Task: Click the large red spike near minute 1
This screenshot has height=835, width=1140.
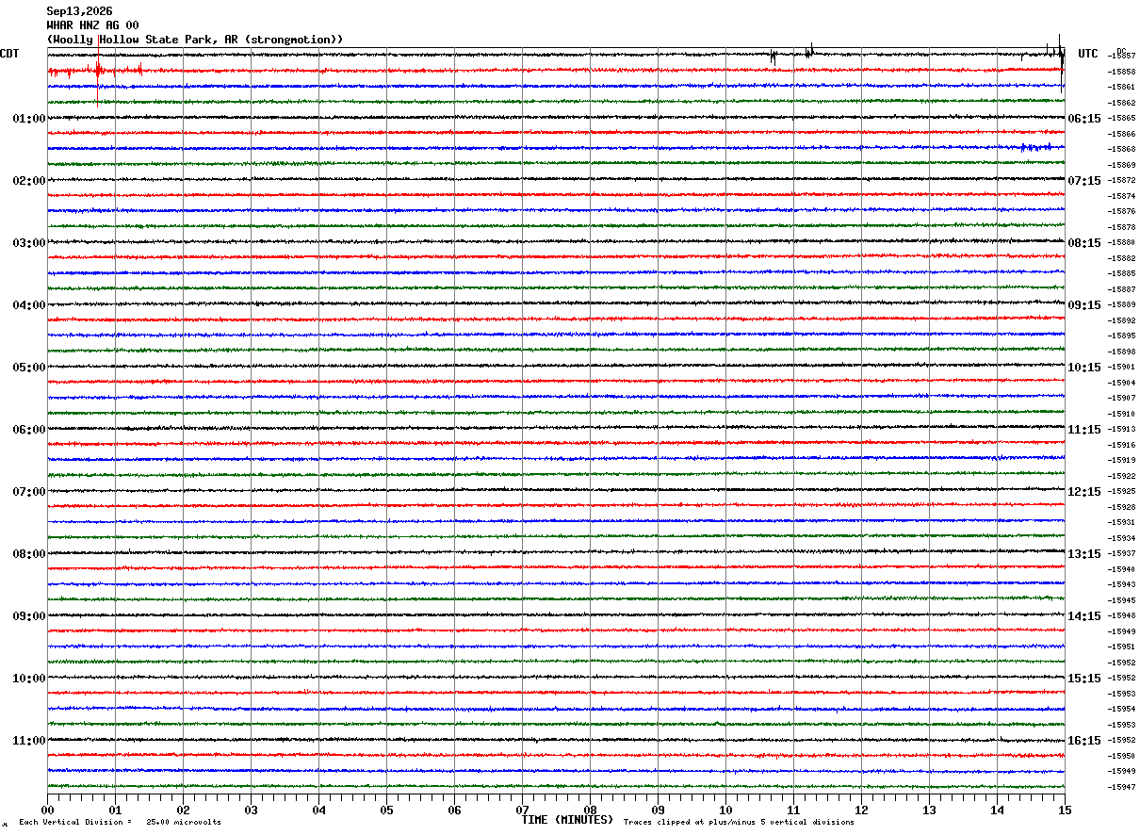Action: point(98,70)
